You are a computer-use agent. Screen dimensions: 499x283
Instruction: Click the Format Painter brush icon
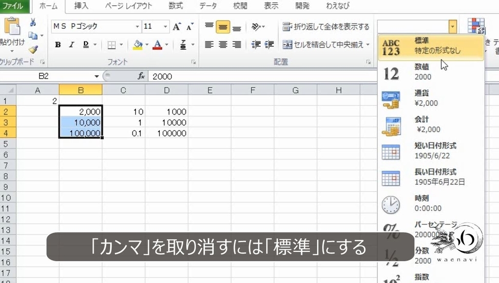tap(33, 49)
